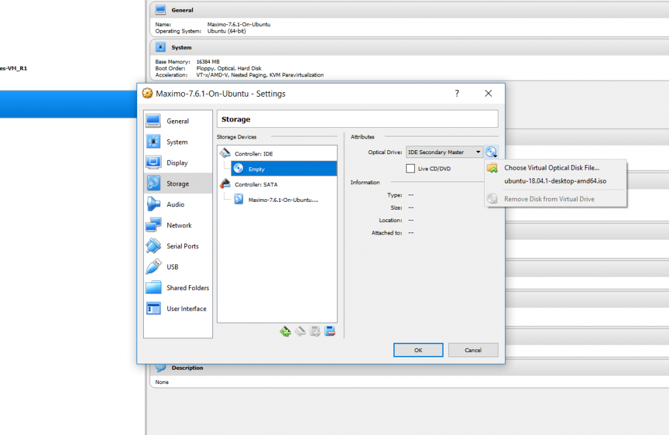Enable the Live CD/DVD checkbox
Image resolution: width=669 pixels, height=435 pixels.
click(x=410, y=169)
